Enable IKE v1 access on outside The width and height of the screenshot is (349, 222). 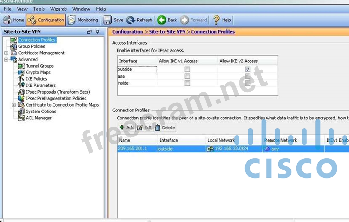coord(187,69)
